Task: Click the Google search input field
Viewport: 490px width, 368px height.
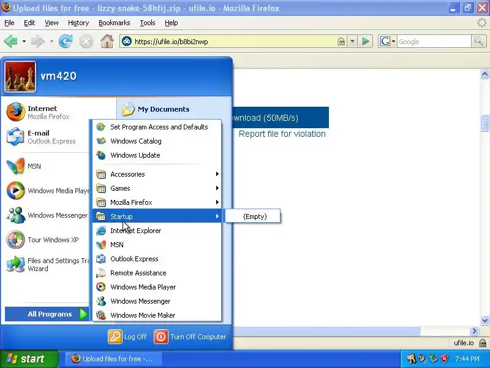Action: (434, 41)
